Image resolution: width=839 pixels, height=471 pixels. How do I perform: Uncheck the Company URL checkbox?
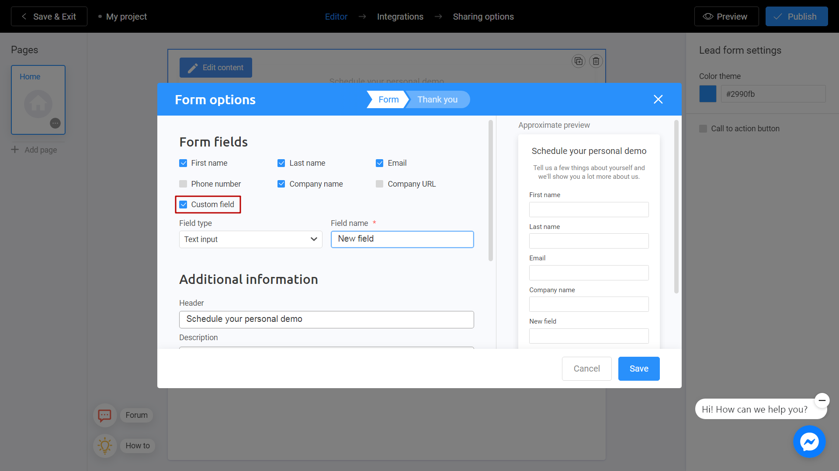[x=379, y=184]
